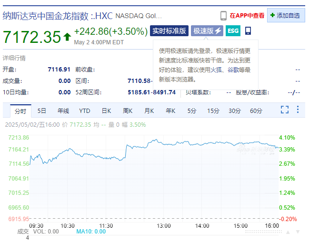This screenshot has width=309, height=243.
Task: Open the 在APP中查看 link
Action: point(247,16)
